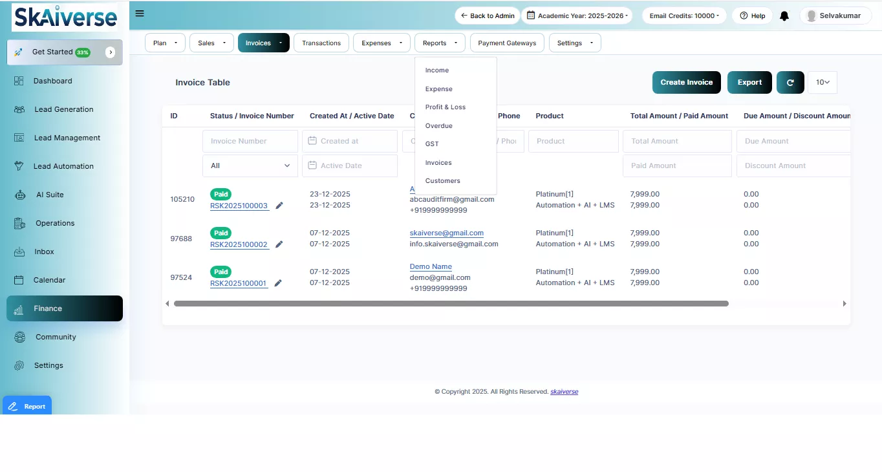
Task: Open the notifications bell
Action: [x=784, y=16]
